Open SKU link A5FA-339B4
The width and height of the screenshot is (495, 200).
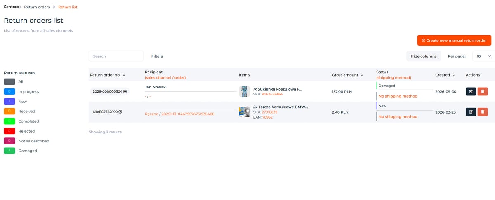[x=272, y=94]
